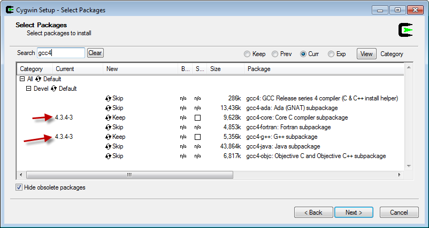The width and height of the screenshot is (429, 228).
Task: Click the 43,864k size value
Action: point(231,146)
